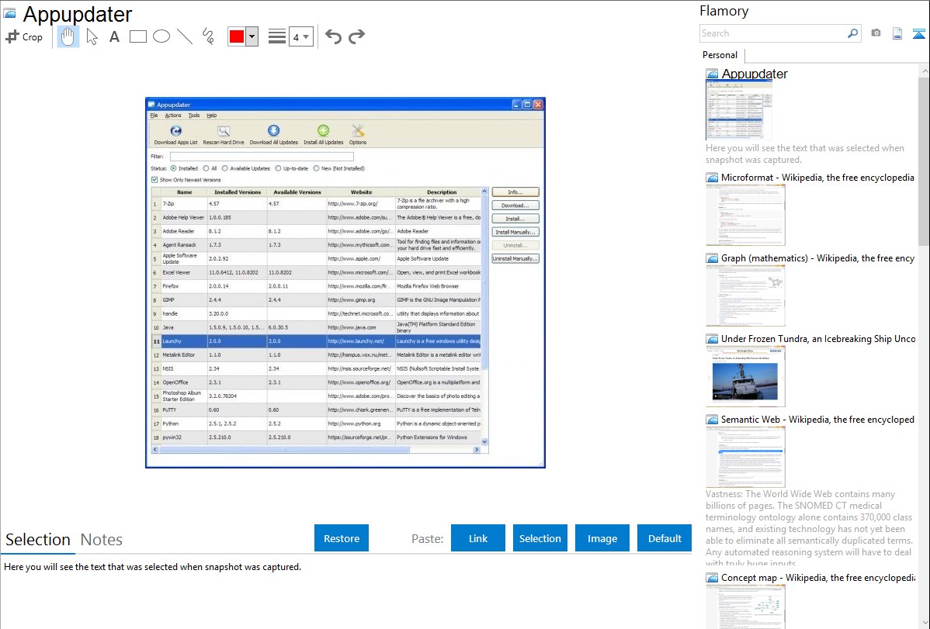
Task: Click the Options toolbar icon
Action: click(x=358, y=135)
